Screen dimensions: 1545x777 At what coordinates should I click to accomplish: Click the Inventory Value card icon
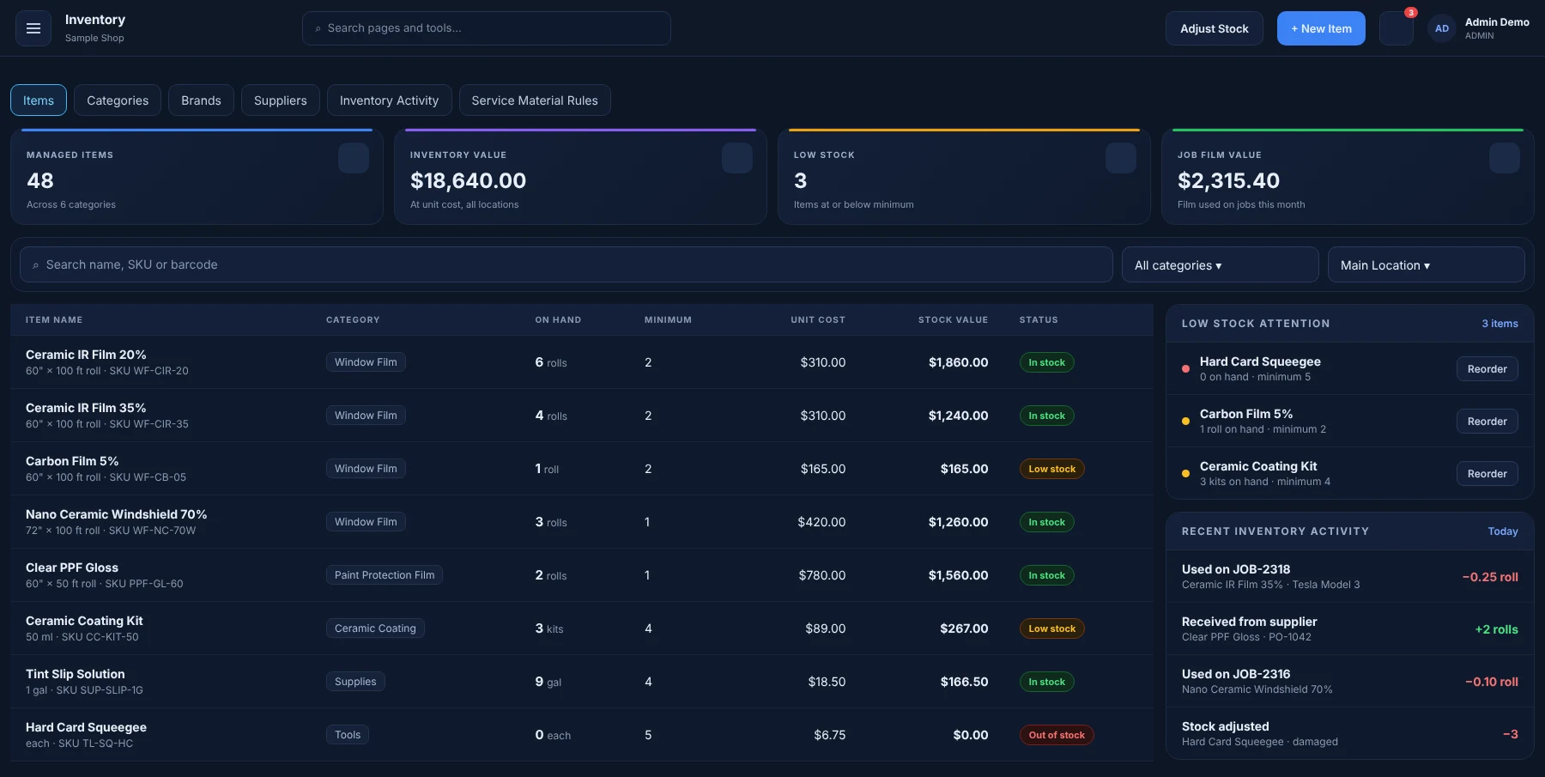pyautogui.click(x=737, y=158)
